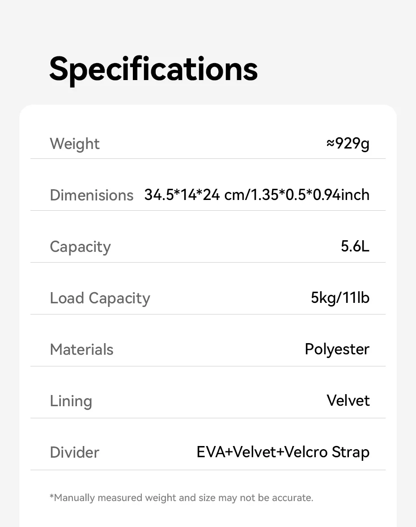Image resolution: width=416 pixels, height=527 pixels.
Task: Click the Load Capacity label
Action: [x=100, y=298]
